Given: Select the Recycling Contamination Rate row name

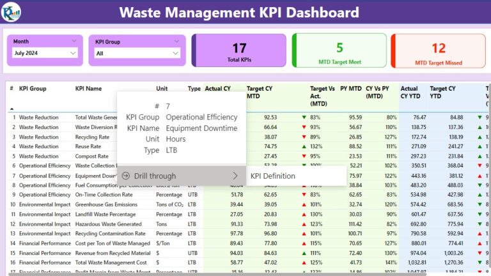Looking at the screenshot, I should tap(110, 233).
